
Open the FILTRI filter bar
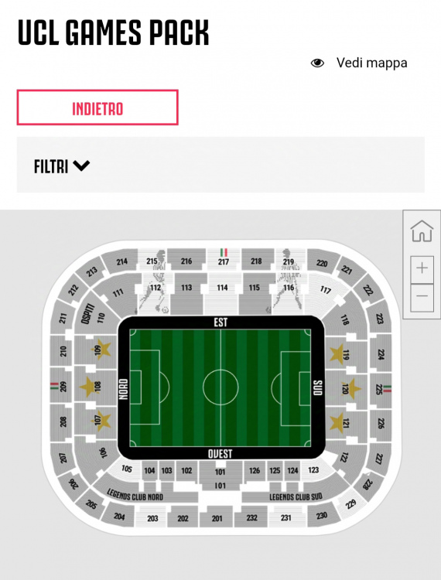(220, 165)
